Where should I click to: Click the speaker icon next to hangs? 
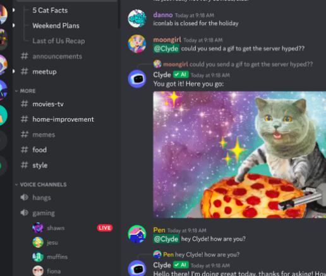(25, 198)
